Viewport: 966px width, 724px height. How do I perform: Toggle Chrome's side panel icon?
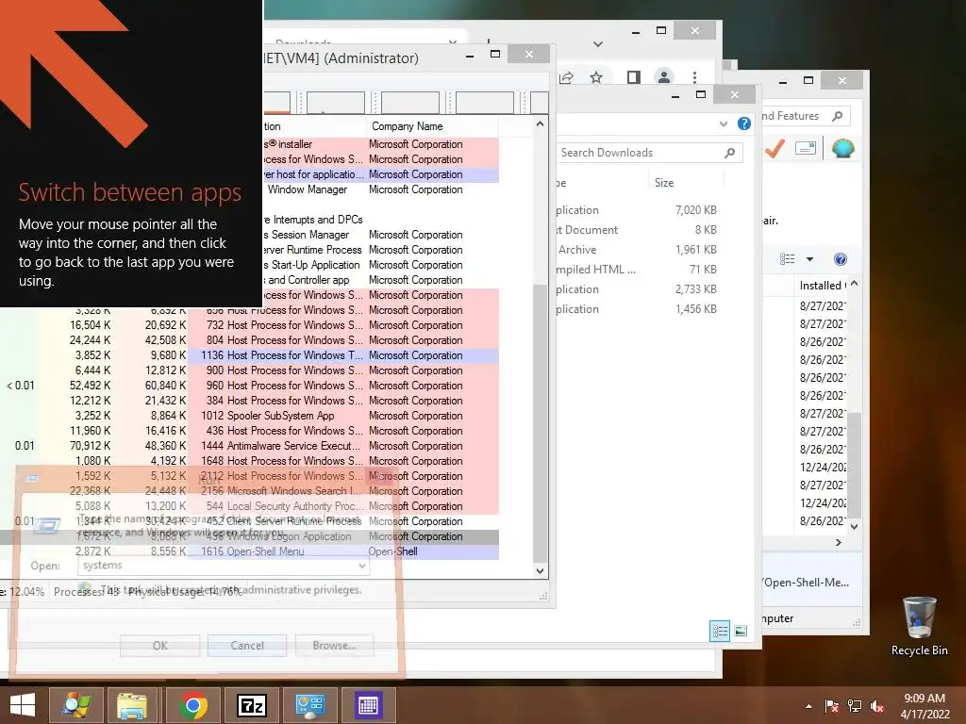tap(633, 77)
